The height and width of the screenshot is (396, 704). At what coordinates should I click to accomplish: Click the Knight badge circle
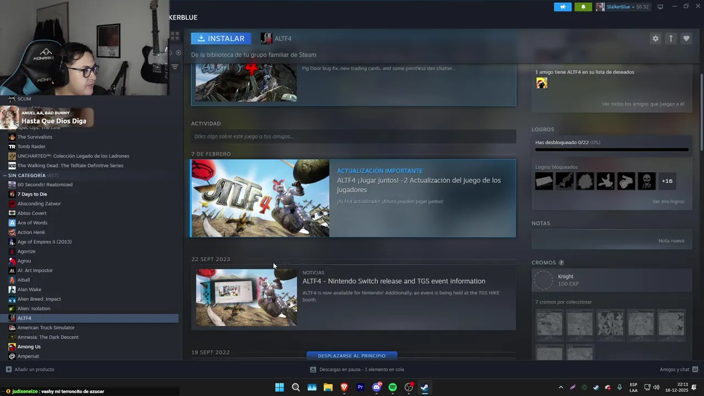point(543,280)
